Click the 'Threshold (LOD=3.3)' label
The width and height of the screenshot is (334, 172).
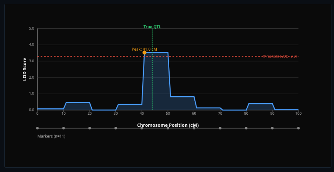tap(279, 56)
